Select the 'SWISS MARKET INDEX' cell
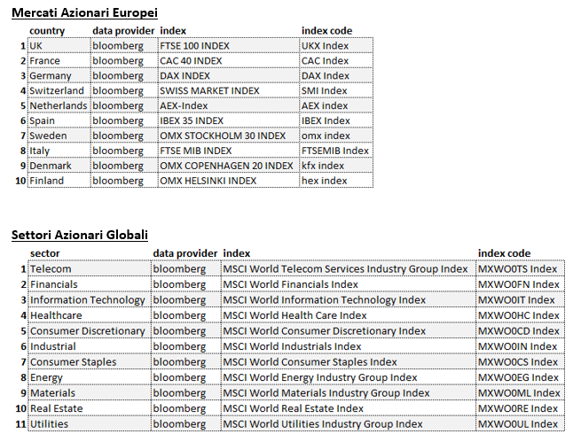This screenshot has height=442, width=581. 229,90
